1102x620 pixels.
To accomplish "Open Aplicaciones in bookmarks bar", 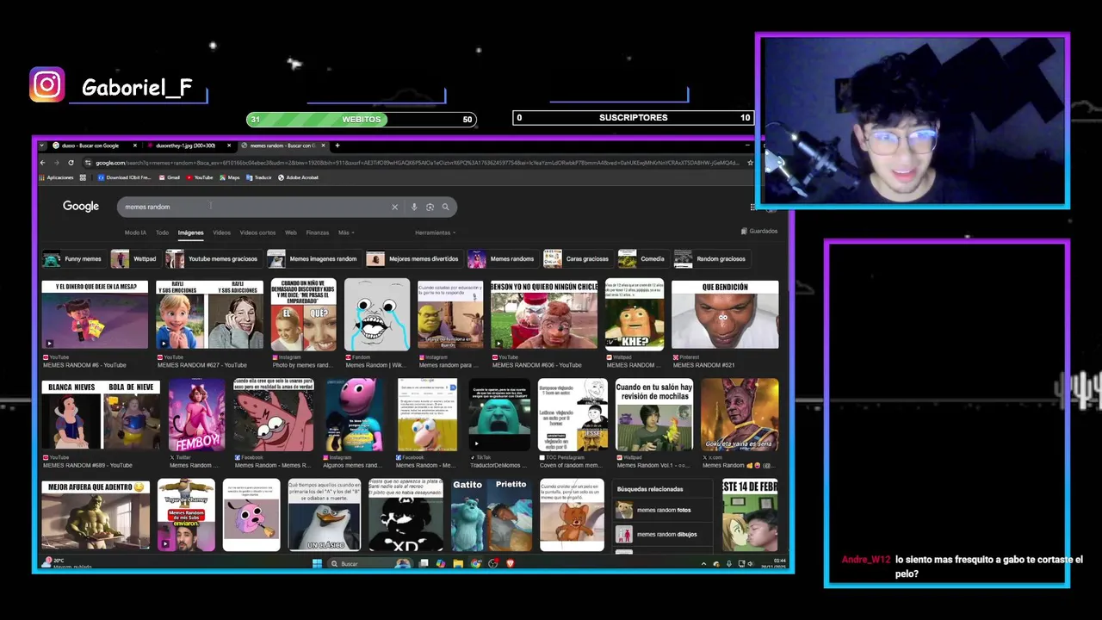I will point(56,177).
